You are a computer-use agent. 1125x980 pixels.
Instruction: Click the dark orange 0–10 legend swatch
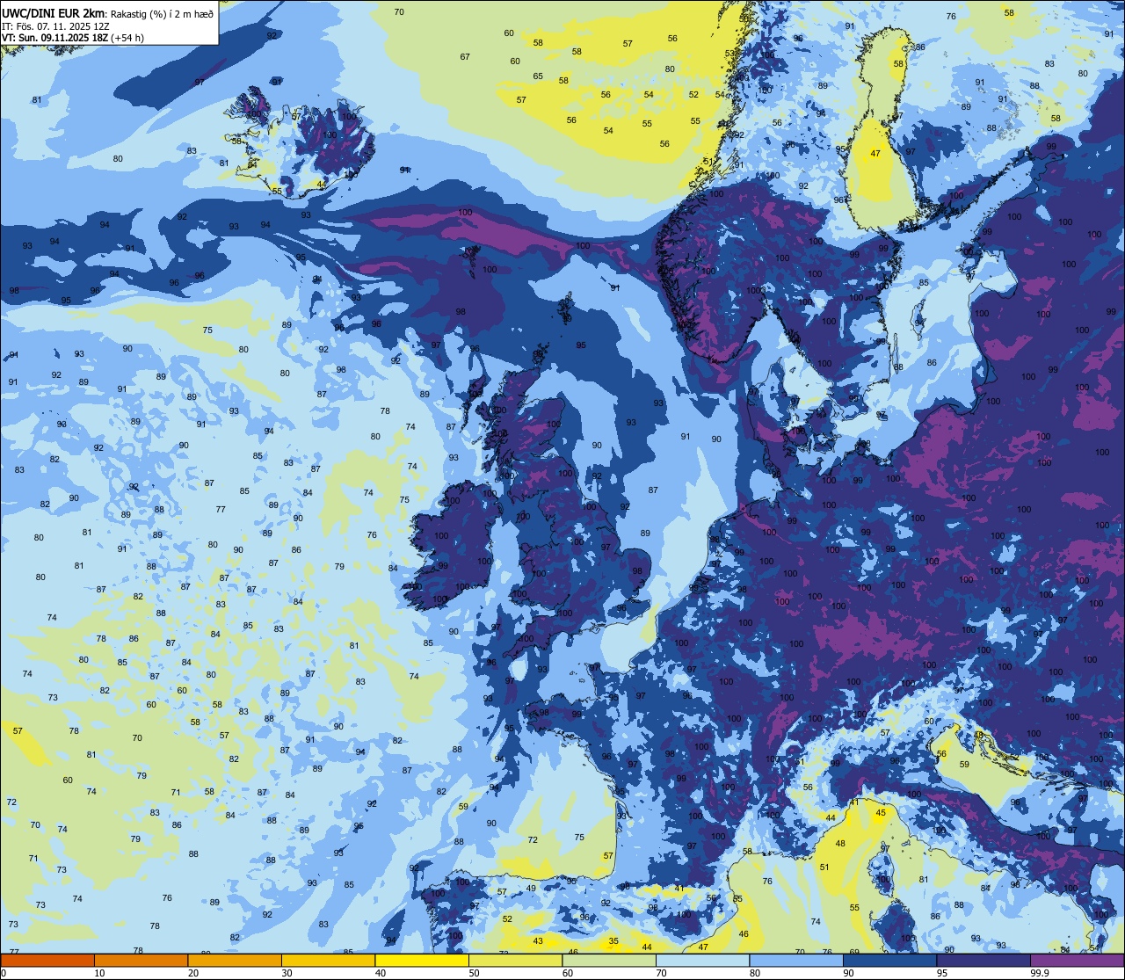tap(47, 960)
